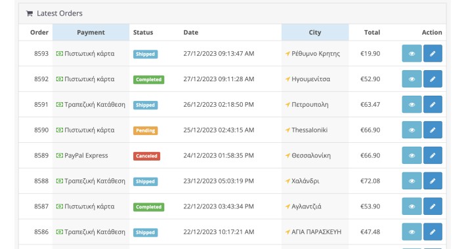Click order number 8587

[41, 206]
